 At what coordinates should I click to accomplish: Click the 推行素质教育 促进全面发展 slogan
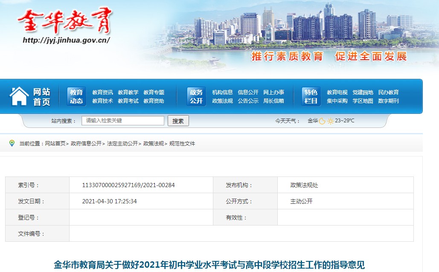[x=329, y=56]
